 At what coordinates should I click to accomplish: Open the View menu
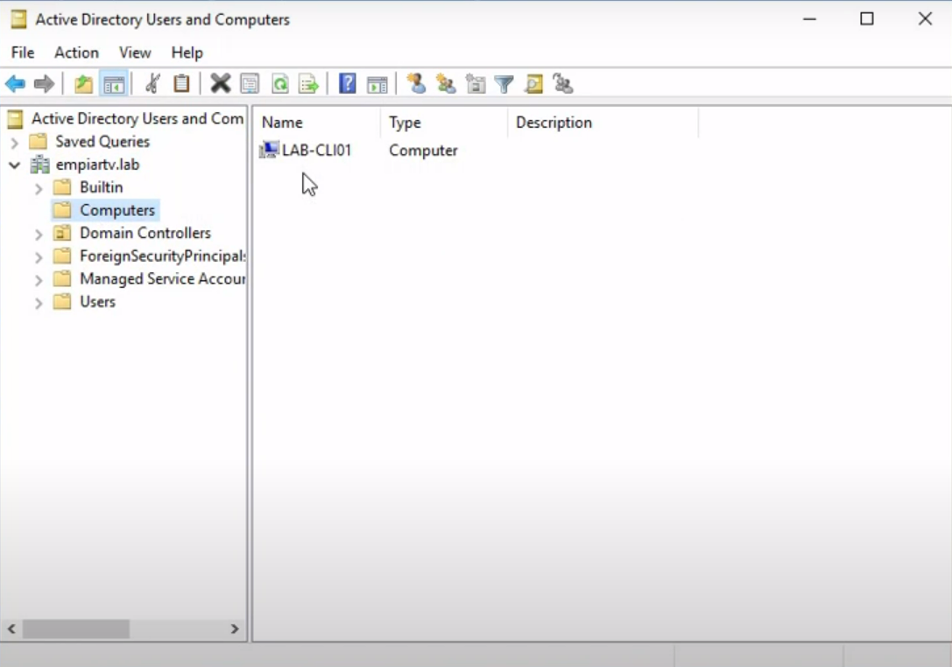coord(134,53)
